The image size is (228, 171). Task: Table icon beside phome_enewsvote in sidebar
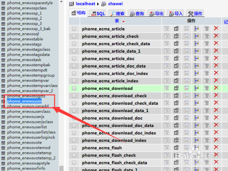click(3, 143)
